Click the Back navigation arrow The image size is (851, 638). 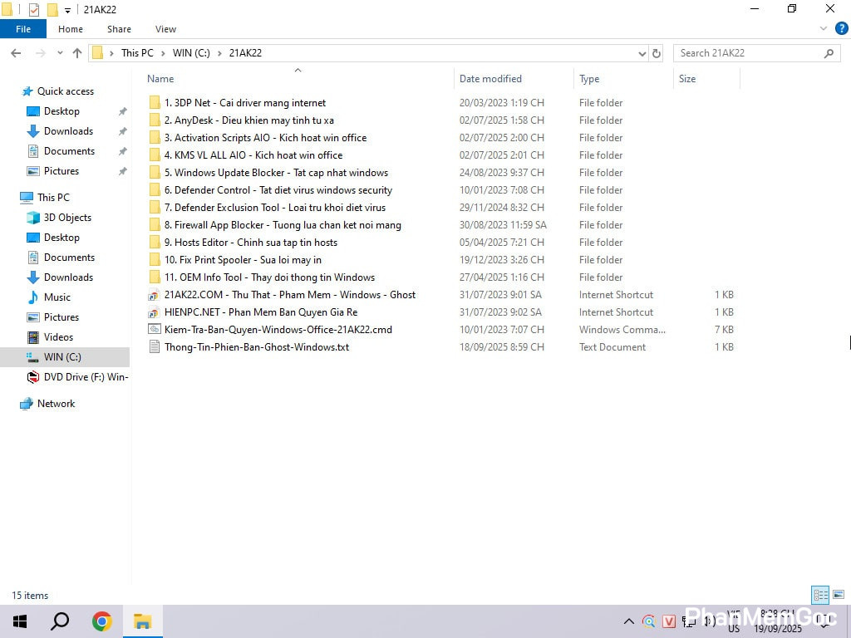(x=16, y=53)
